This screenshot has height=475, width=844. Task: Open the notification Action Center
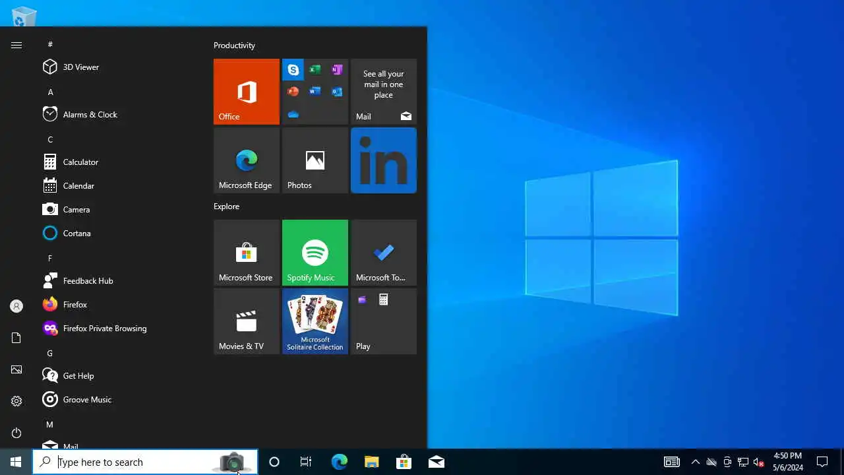tap(822, 462)
